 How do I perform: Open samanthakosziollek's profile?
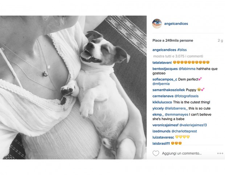(x=169, y=90)
